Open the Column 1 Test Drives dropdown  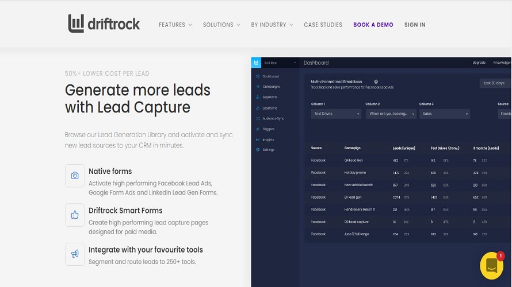pyautogui.click(x=336, y=114)
